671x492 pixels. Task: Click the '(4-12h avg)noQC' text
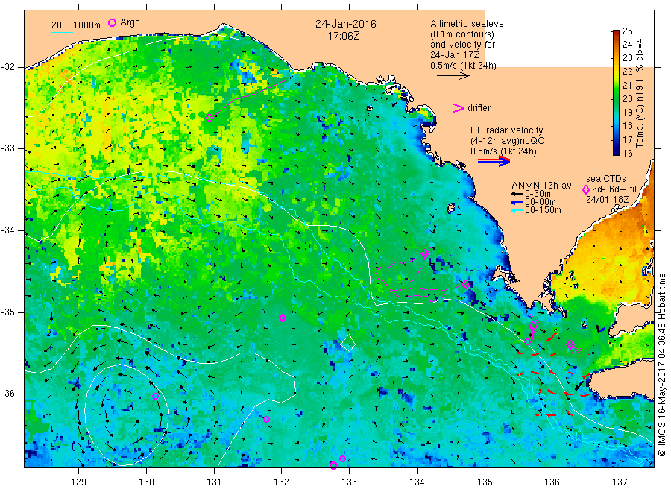(507, 141)
